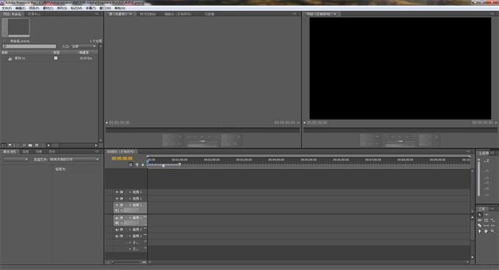Click the timeline bottom zoom slider

pos(127,262)
